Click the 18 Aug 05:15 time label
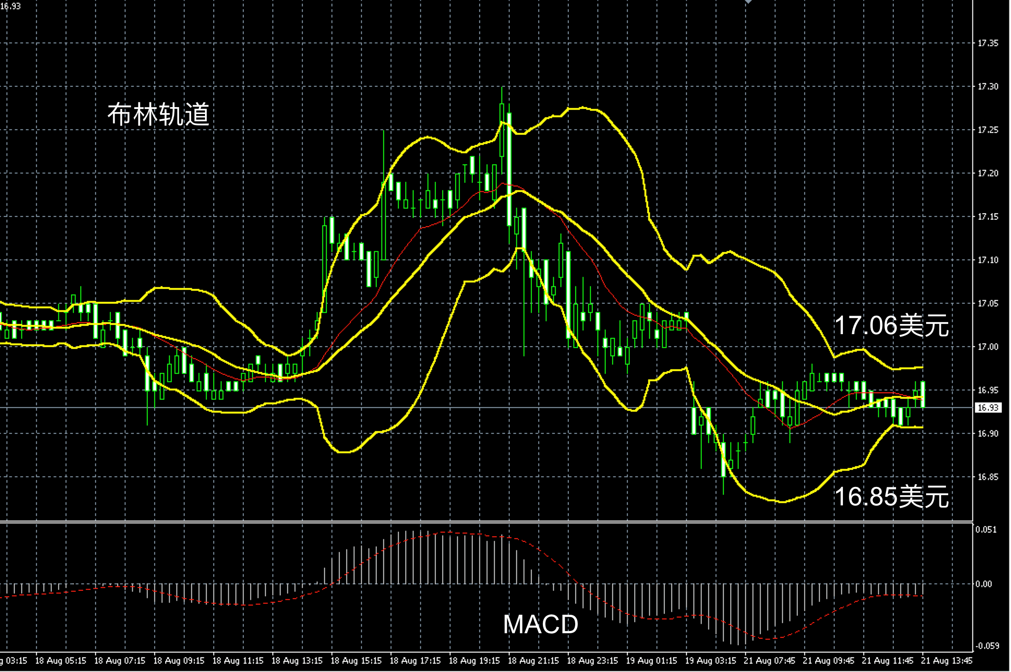The width and height of the screenshot is (1011, 672). click(60, 661)
